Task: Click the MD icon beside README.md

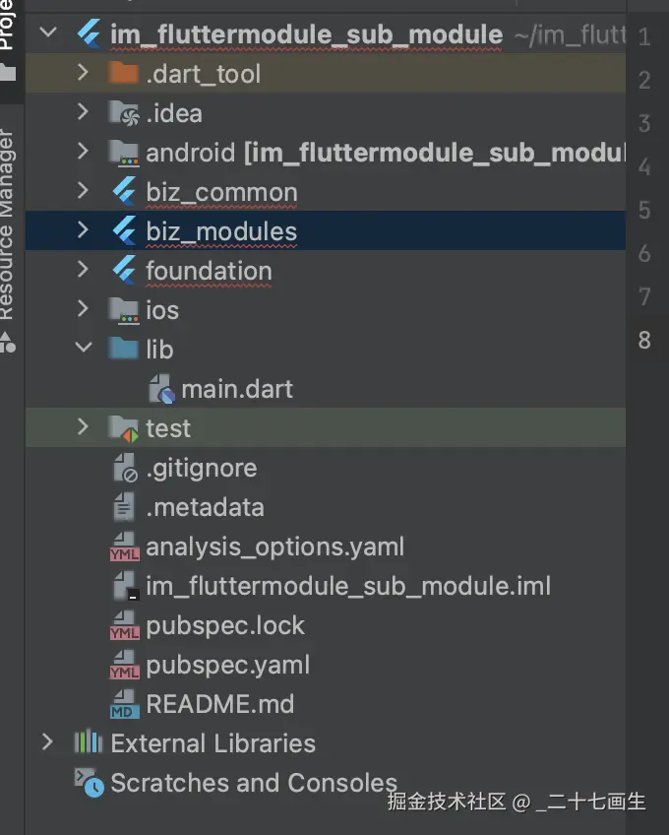Action: coord(125,704)
